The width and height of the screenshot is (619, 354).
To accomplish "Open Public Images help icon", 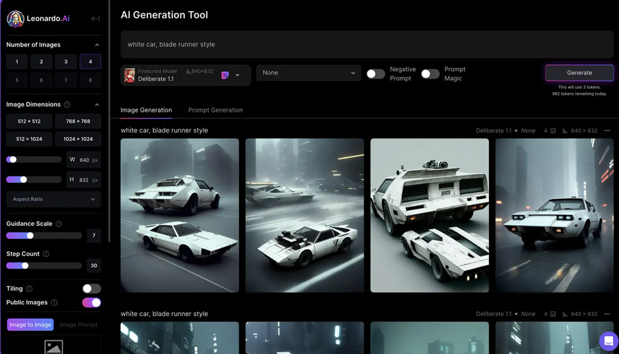I will coord(54,302).
